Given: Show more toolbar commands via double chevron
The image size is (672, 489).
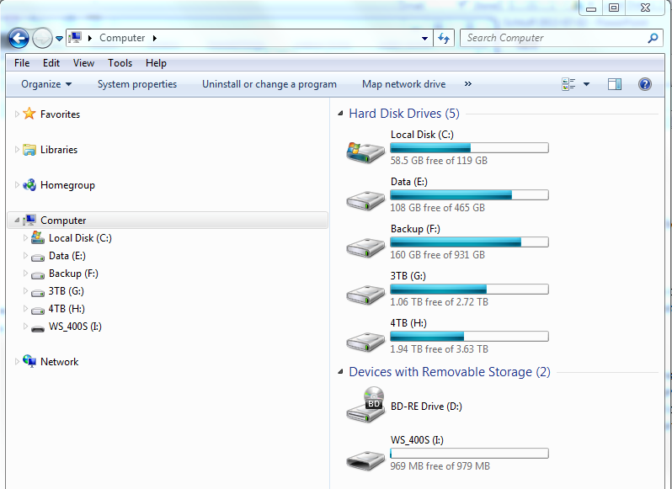Looking at the screenshot, I should [x=468, y=84].
